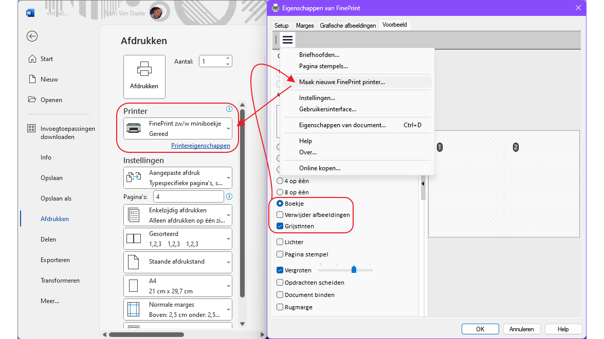Click the A4 paper size icon
The image size is (604, 339).
point(133,286)
